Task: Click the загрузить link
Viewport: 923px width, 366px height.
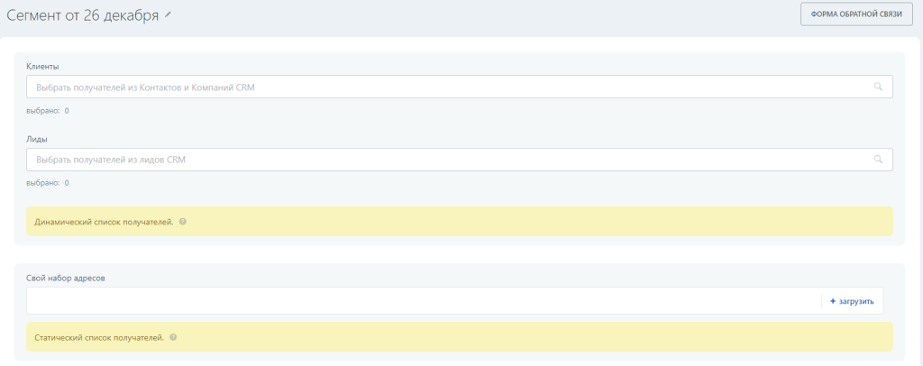Action: [x=856, y=301]
